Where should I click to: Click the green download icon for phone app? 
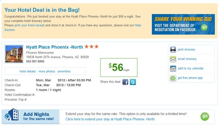coord(173,78)
